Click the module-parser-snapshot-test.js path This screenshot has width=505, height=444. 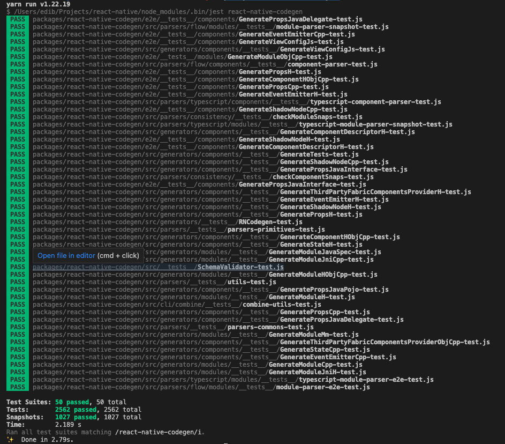210,27
